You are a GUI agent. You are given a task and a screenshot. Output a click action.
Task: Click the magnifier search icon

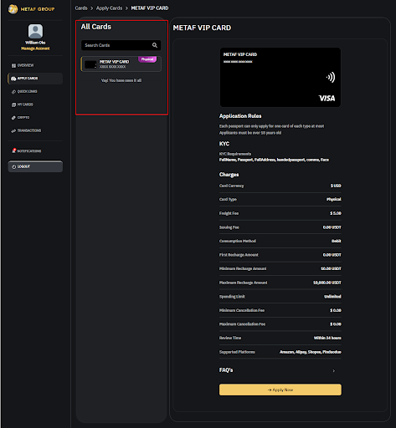(155, 45)
